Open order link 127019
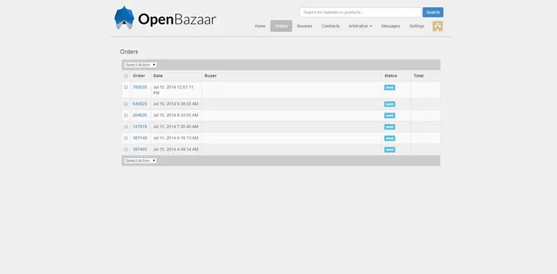This screenshot has width=557, height=274. pyautogui.click(x=140, y=127)
